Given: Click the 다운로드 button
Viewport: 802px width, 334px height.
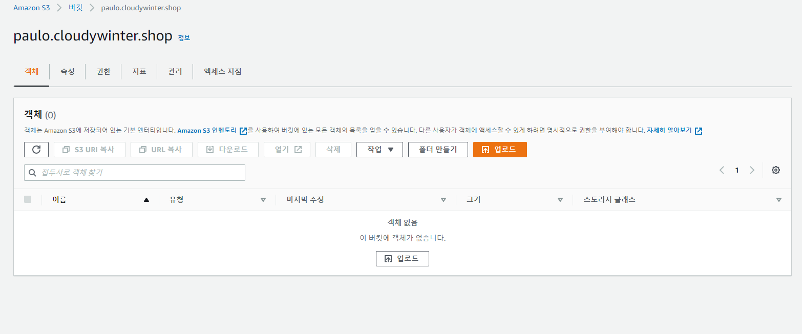Looking at the screenshot, I should coord(228,150).
